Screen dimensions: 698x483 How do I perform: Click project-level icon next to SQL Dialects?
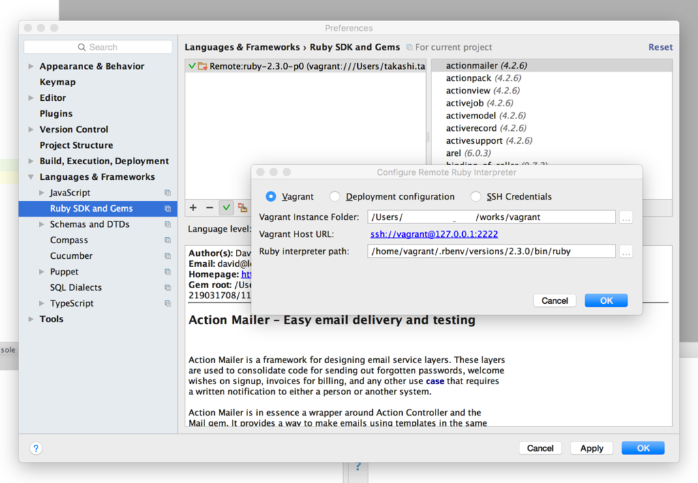(x=168, y=287)
